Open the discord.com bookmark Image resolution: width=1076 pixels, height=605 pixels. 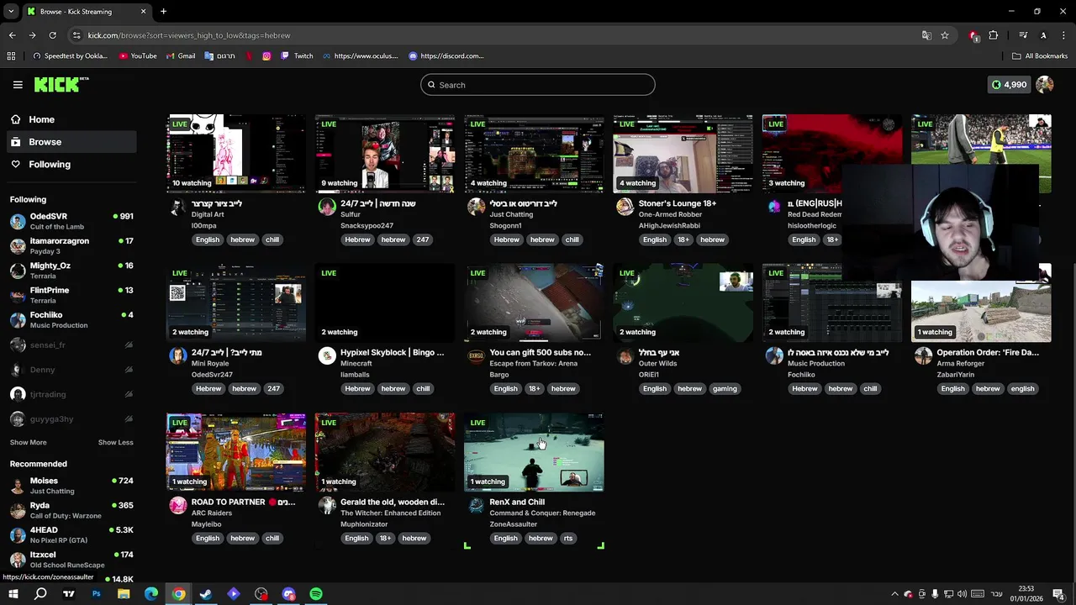[446, 56]
